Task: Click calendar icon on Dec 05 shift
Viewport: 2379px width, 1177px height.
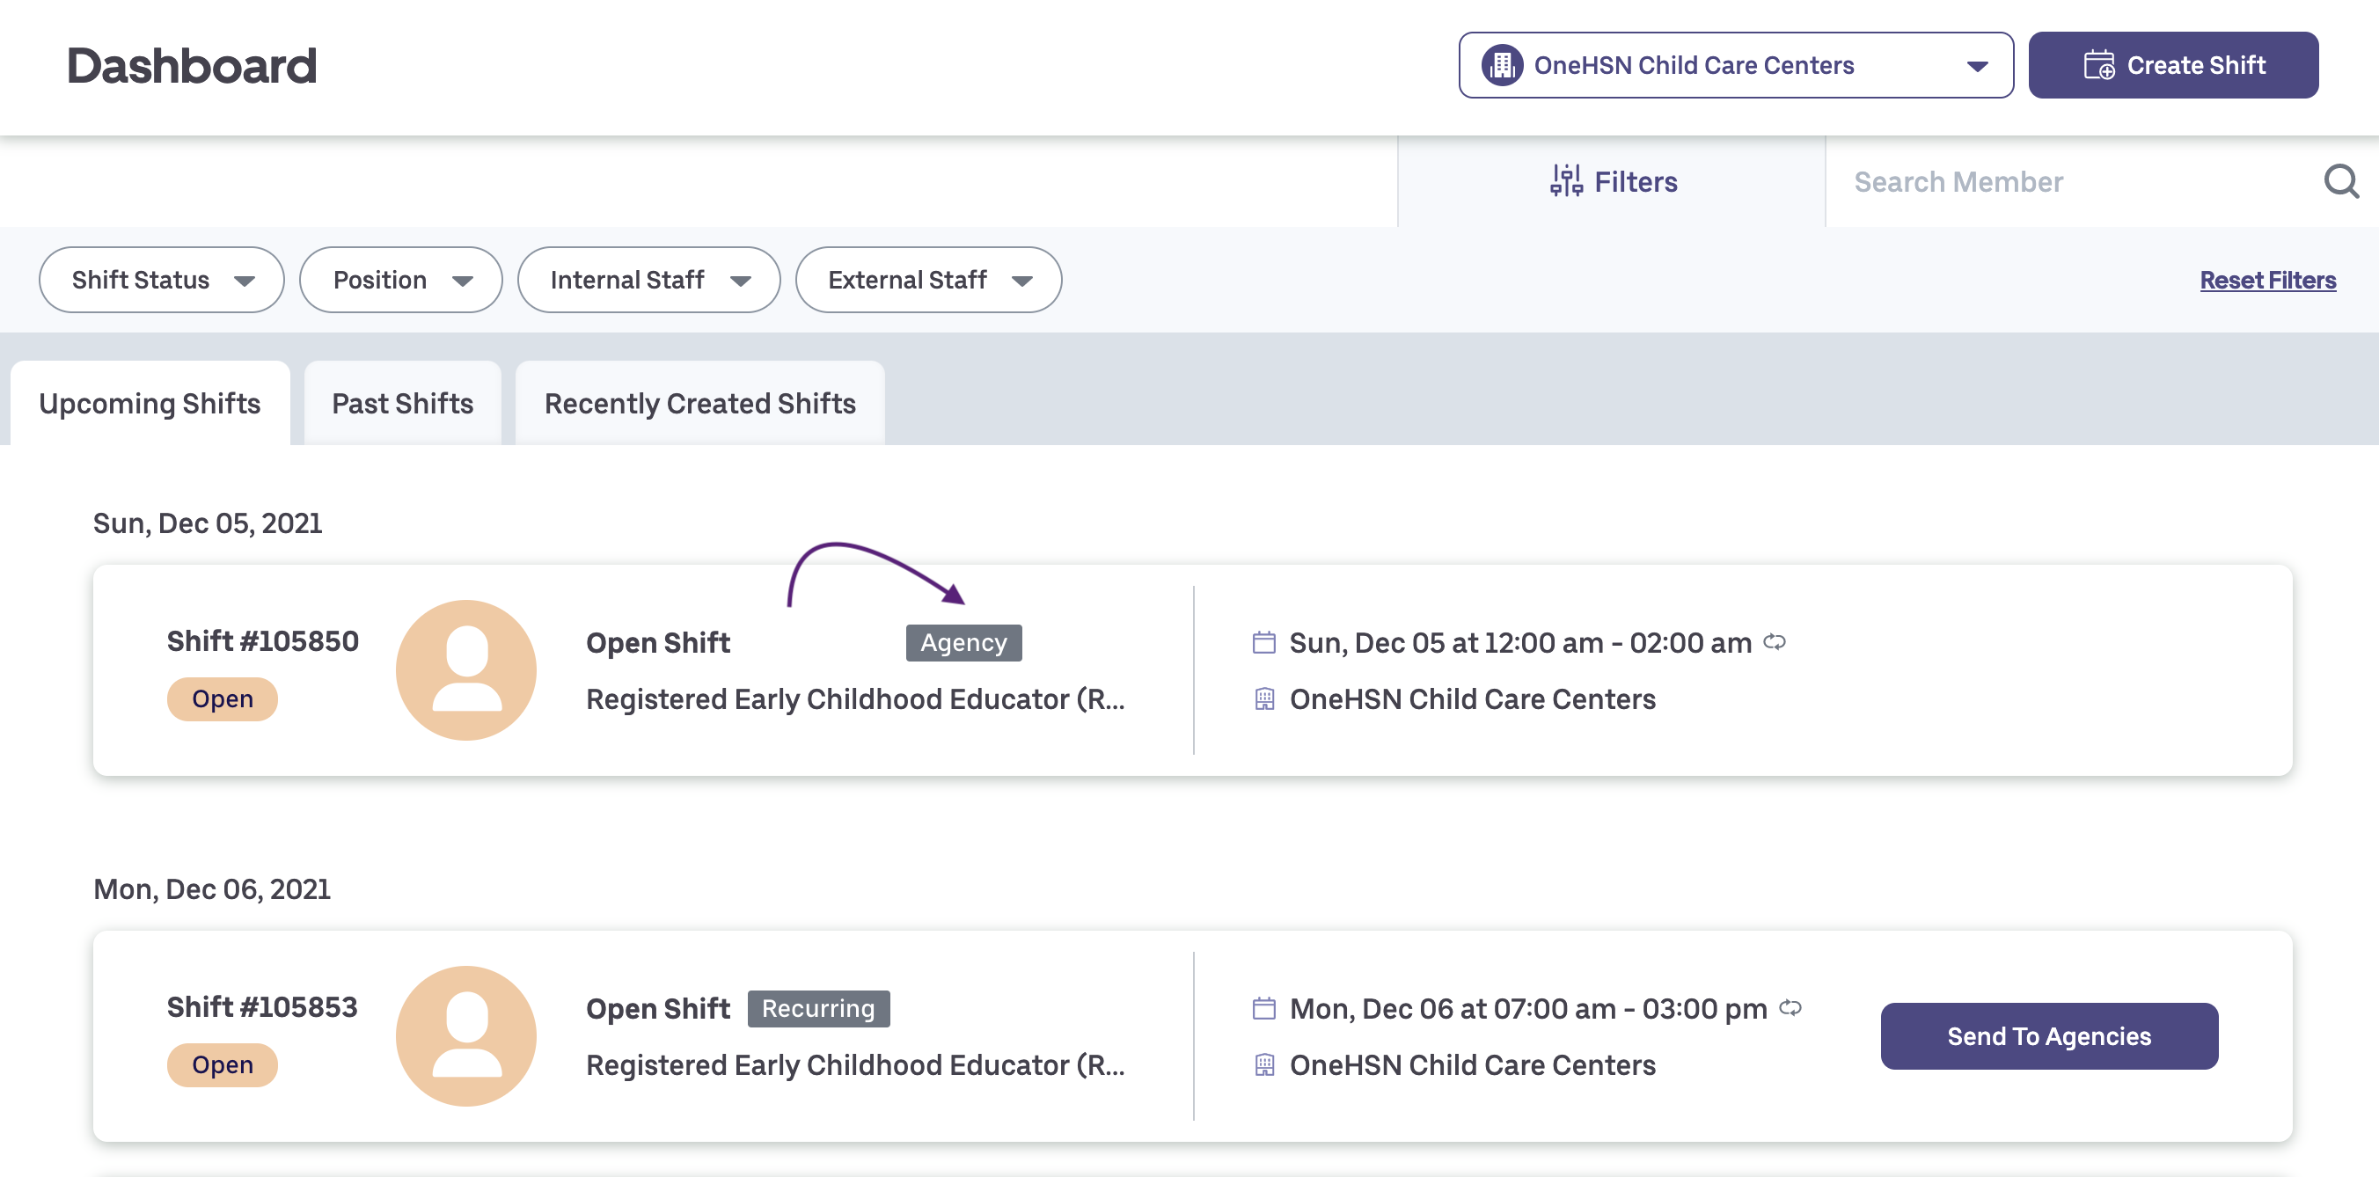Action: [1263, 642]
